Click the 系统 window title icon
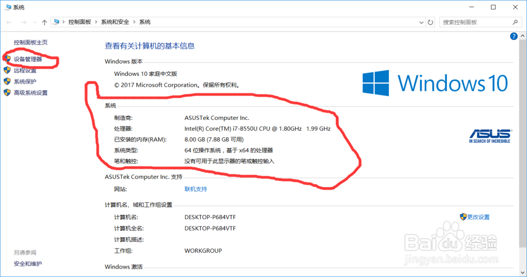 click(x=8, y=7)
